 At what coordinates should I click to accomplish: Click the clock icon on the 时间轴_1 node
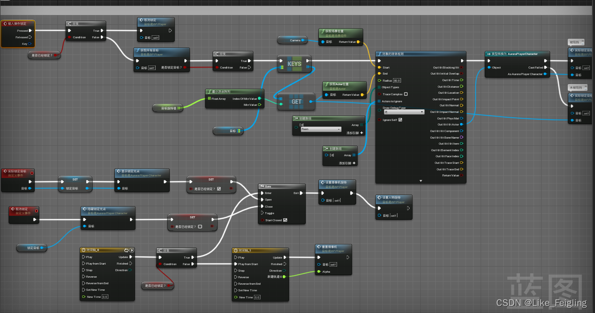click(236, 250)
